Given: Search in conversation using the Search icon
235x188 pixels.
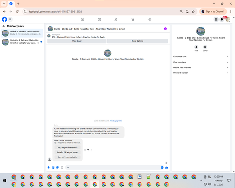Looking at the screenshot, I should click(x=205, y=47).
